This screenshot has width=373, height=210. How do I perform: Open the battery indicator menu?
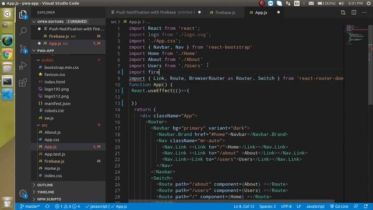pos(326,3)
